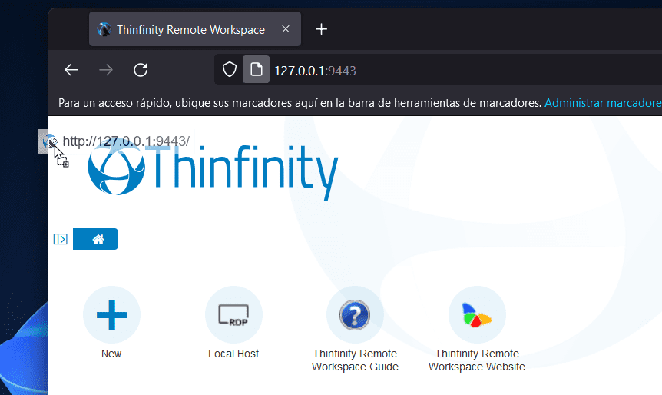Image resolution: width=662 pixels, height=395 pixels.
Task: Click the Thinfinity Remote Workspace Website label
Action: click(477, 360)
